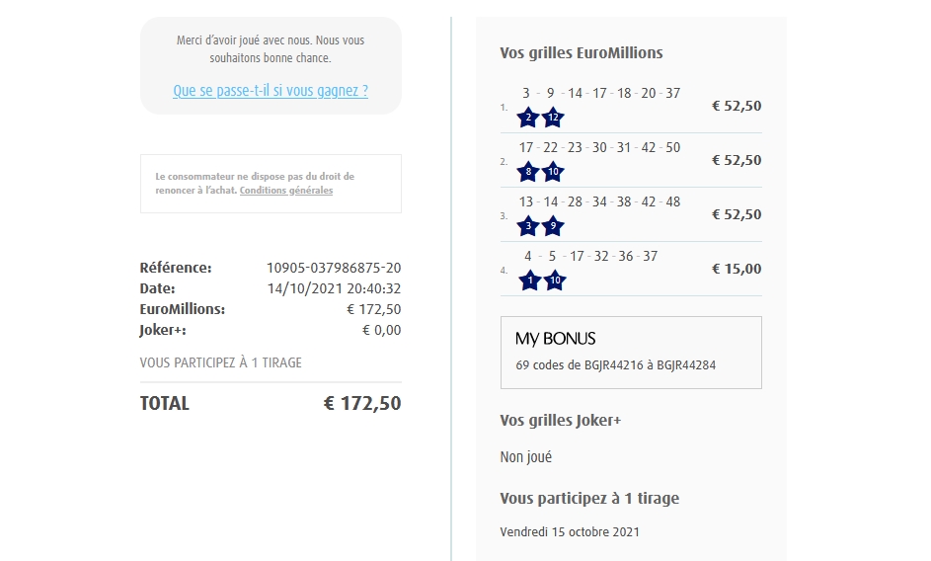Select star number 1 in grid 4

[530, 280]
